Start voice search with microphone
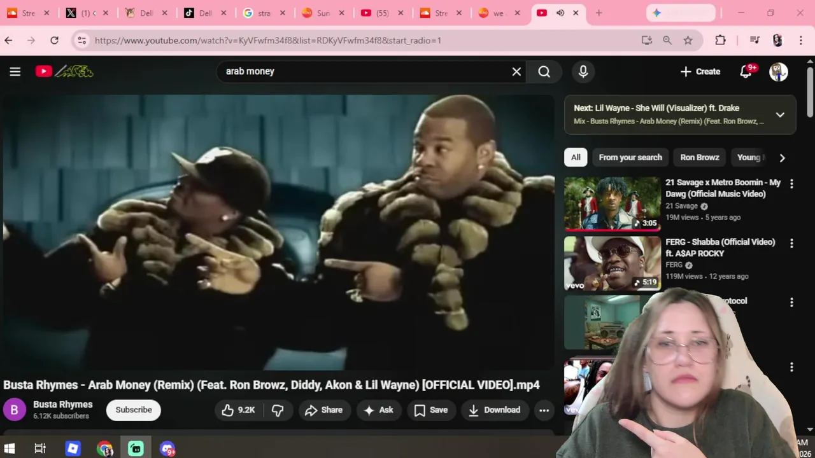 click(x=583, y=72)
